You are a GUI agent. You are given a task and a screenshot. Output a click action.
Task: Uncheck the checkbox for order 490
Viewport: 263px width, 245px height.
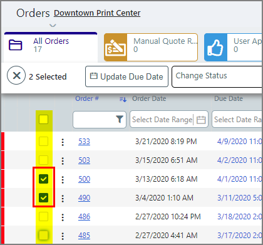pyautogui.click(x=44, y=197)
